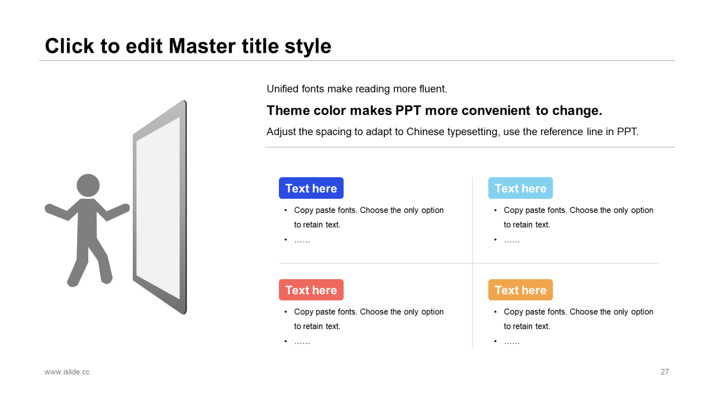Select the gray person figure icon

[87, 230]
